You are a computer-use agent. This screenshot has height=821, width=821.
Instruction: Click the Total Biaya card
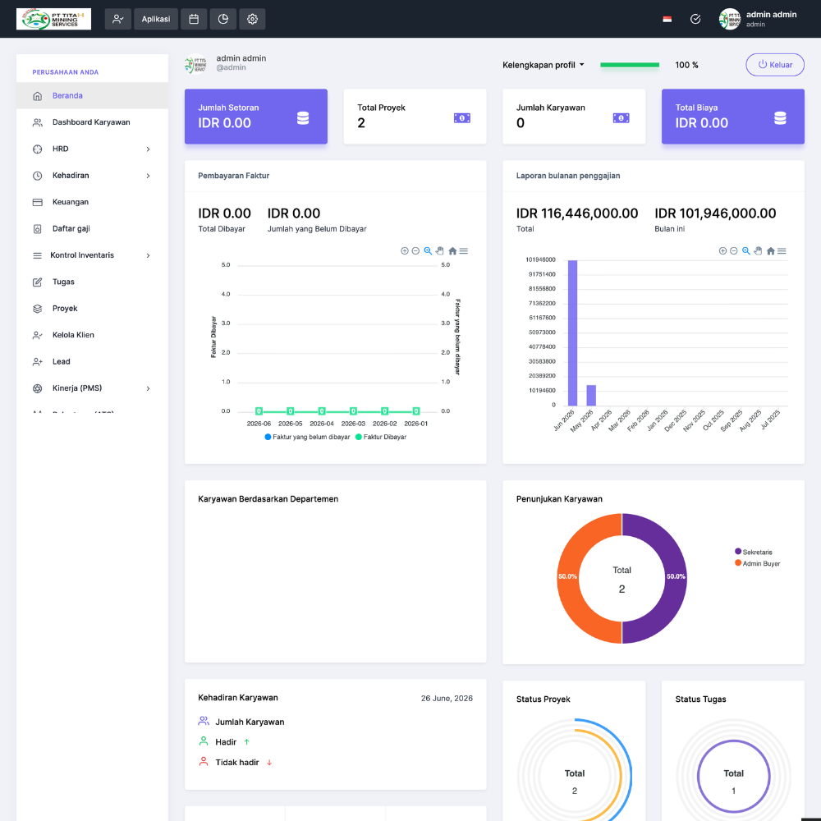tap(733, 117)
